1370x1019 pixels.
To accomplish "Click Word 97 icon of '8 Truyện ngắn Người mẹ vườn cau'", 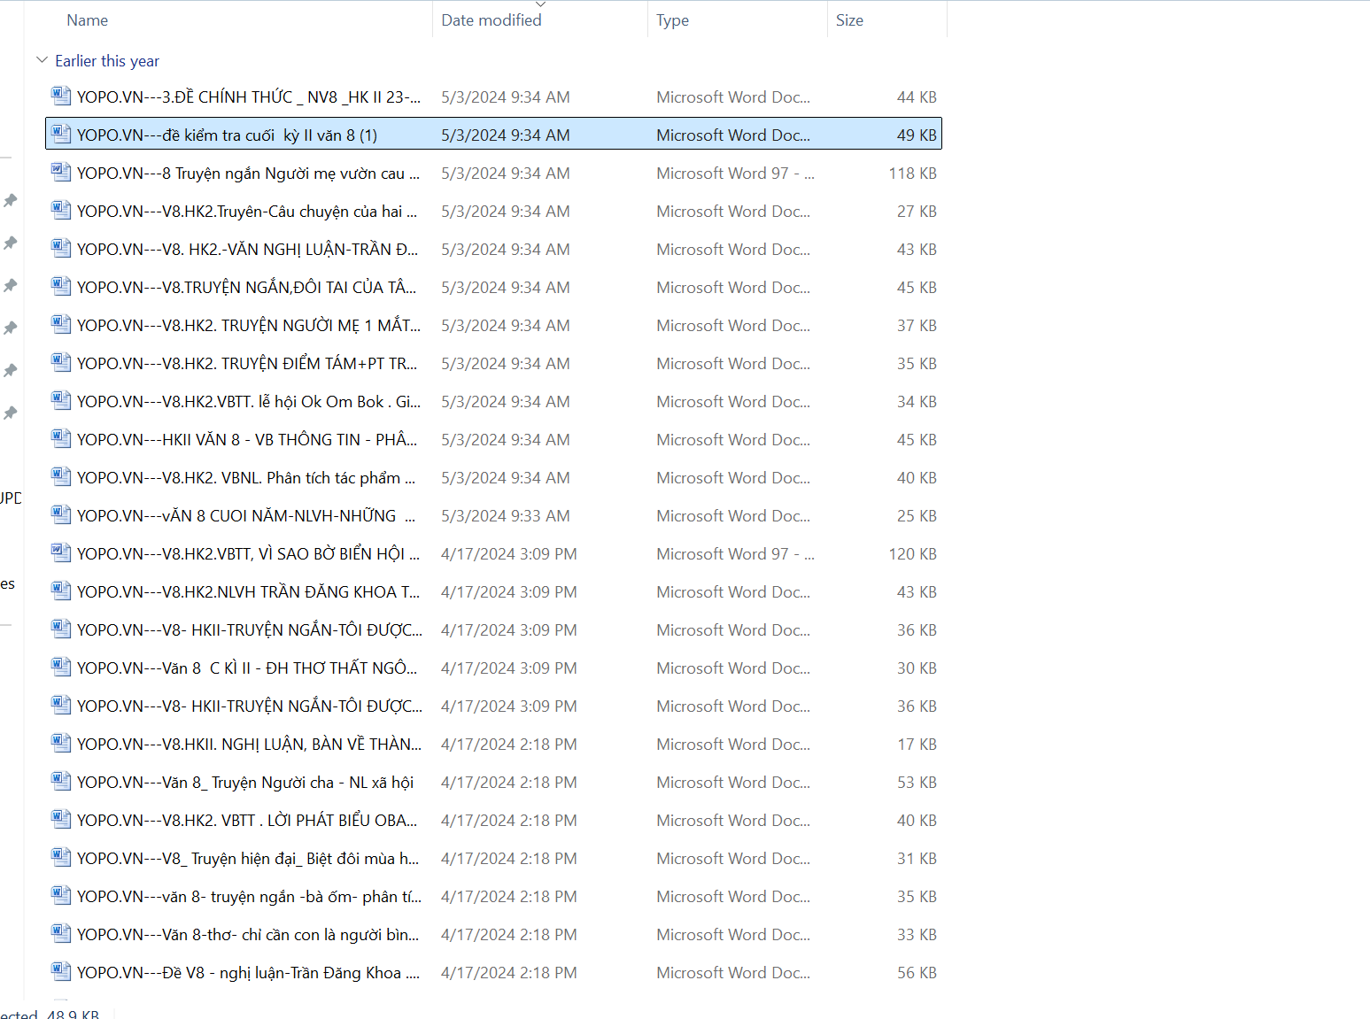I will [x=61, y=172].
